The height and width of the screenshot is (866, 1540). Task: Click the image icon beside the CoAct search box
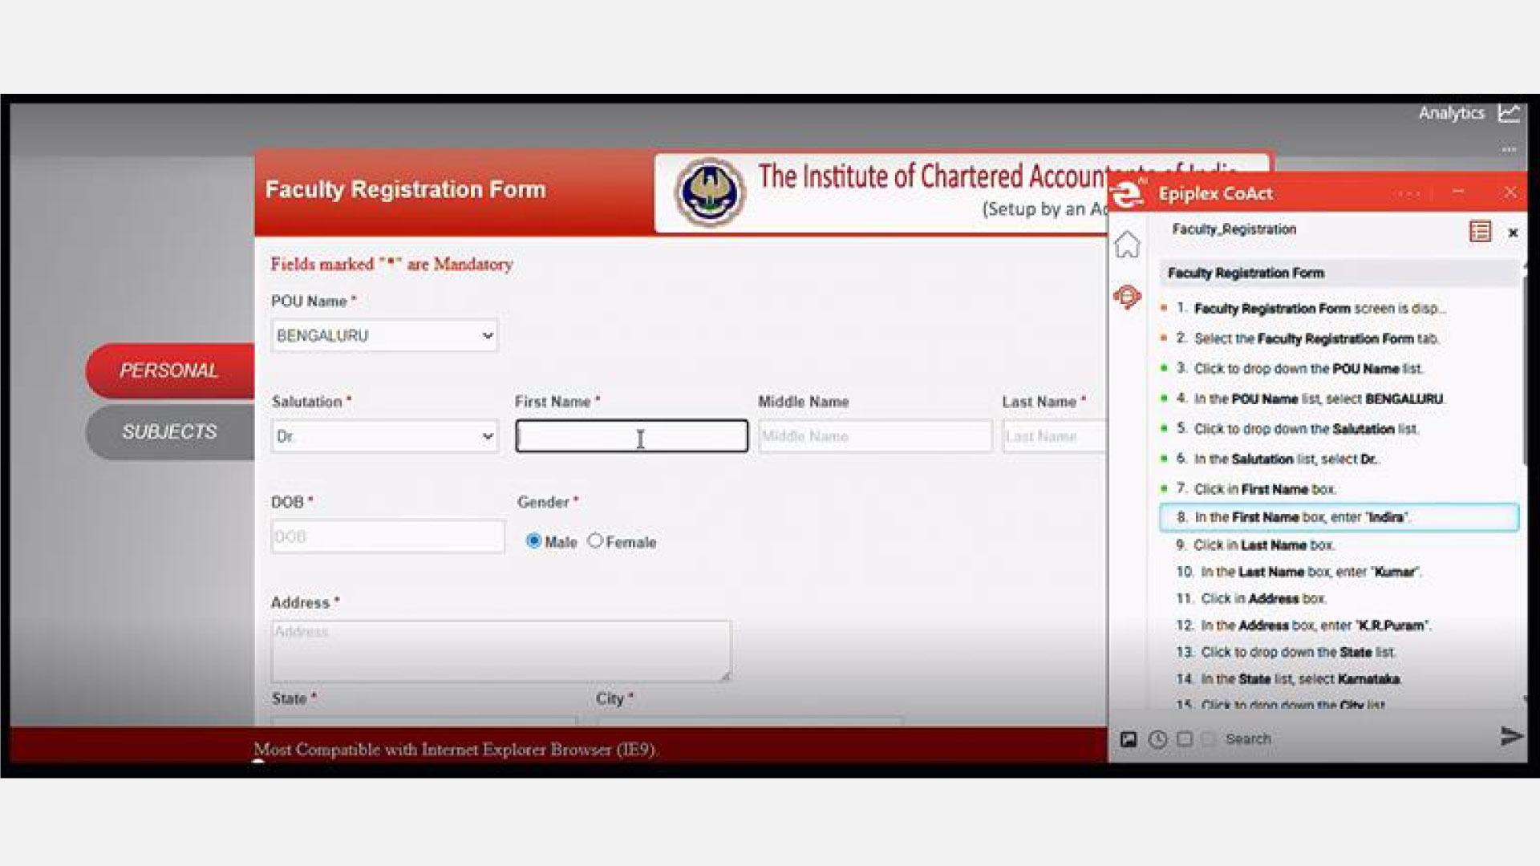coord(1129,739)
